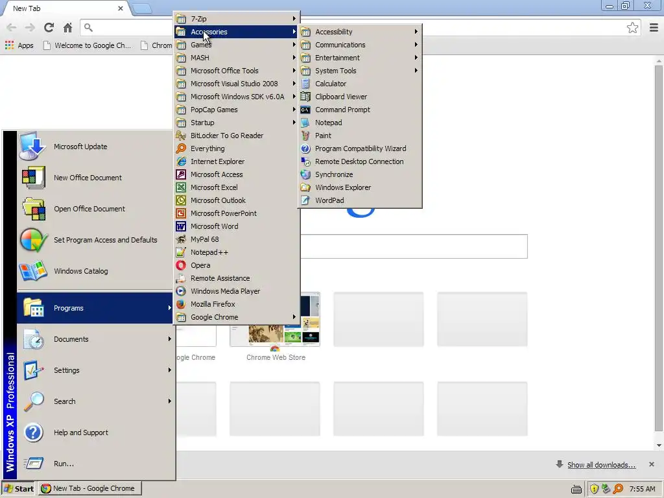Click the Windows Explorer icon

pyautogui.click(x=305, y=187)
